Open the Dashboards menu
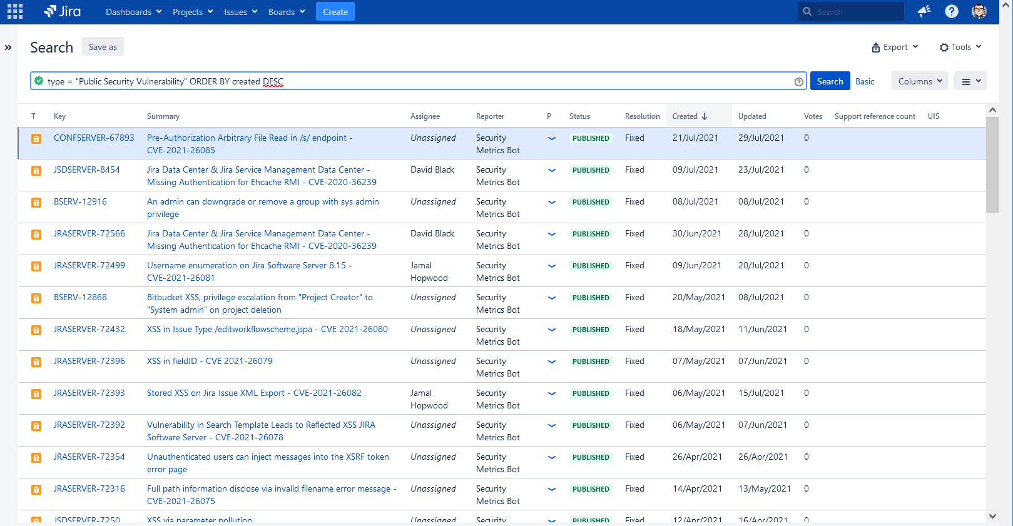 point(134,12)
